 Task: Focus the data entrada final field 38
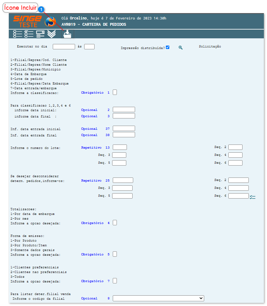pos(124,135)
